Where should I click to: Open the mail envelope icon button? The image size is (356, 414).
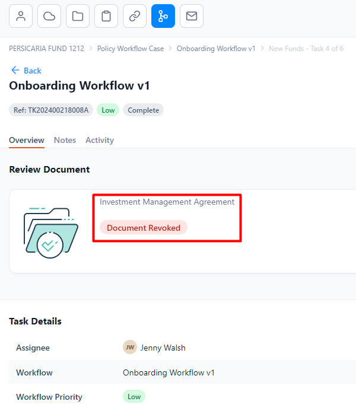pyautogui.click(x=192, y=16)
